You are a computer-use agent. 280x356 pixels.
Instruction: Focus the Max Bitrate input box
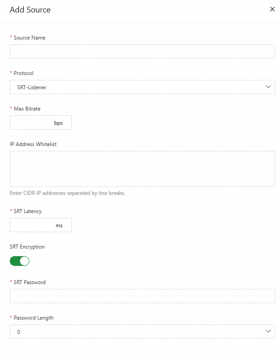point(31,123)
